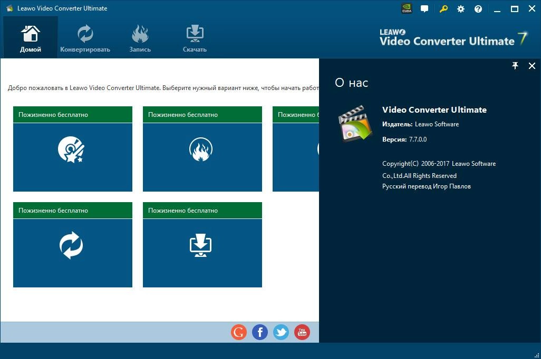Click the Издатель: Leawo Software text

tap(420, 124)
